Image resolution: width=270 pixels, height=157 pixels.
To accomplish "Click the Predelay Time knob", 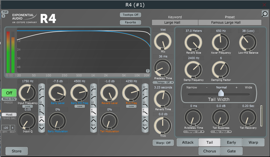I will (x=163, y=68).
